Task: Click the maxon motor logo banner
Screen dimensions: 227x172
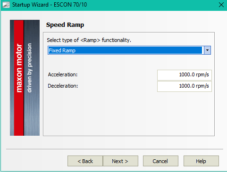Action: coord(25,78)
